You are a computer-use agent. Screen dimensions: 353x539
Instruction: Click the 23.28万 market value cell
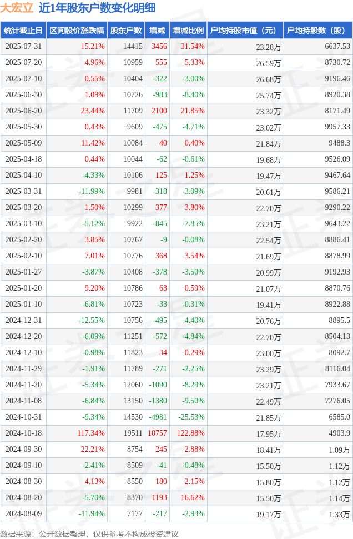coord(268,47)
